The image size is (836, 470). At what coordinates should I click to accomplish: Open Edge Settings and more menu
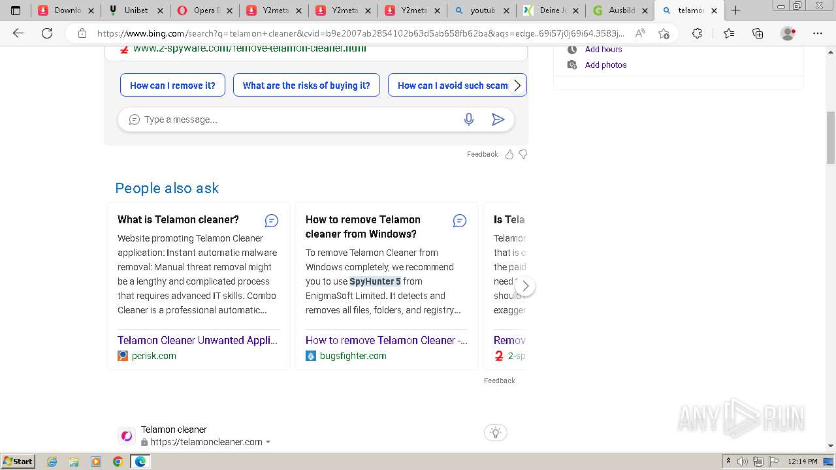point(818,33)
